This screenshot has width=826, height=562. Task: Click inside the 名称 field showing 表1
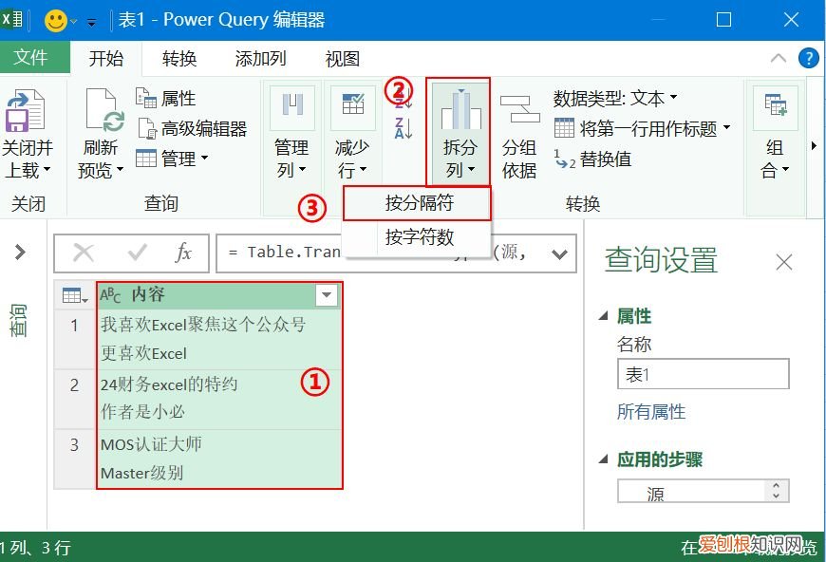tap(703, 374)
